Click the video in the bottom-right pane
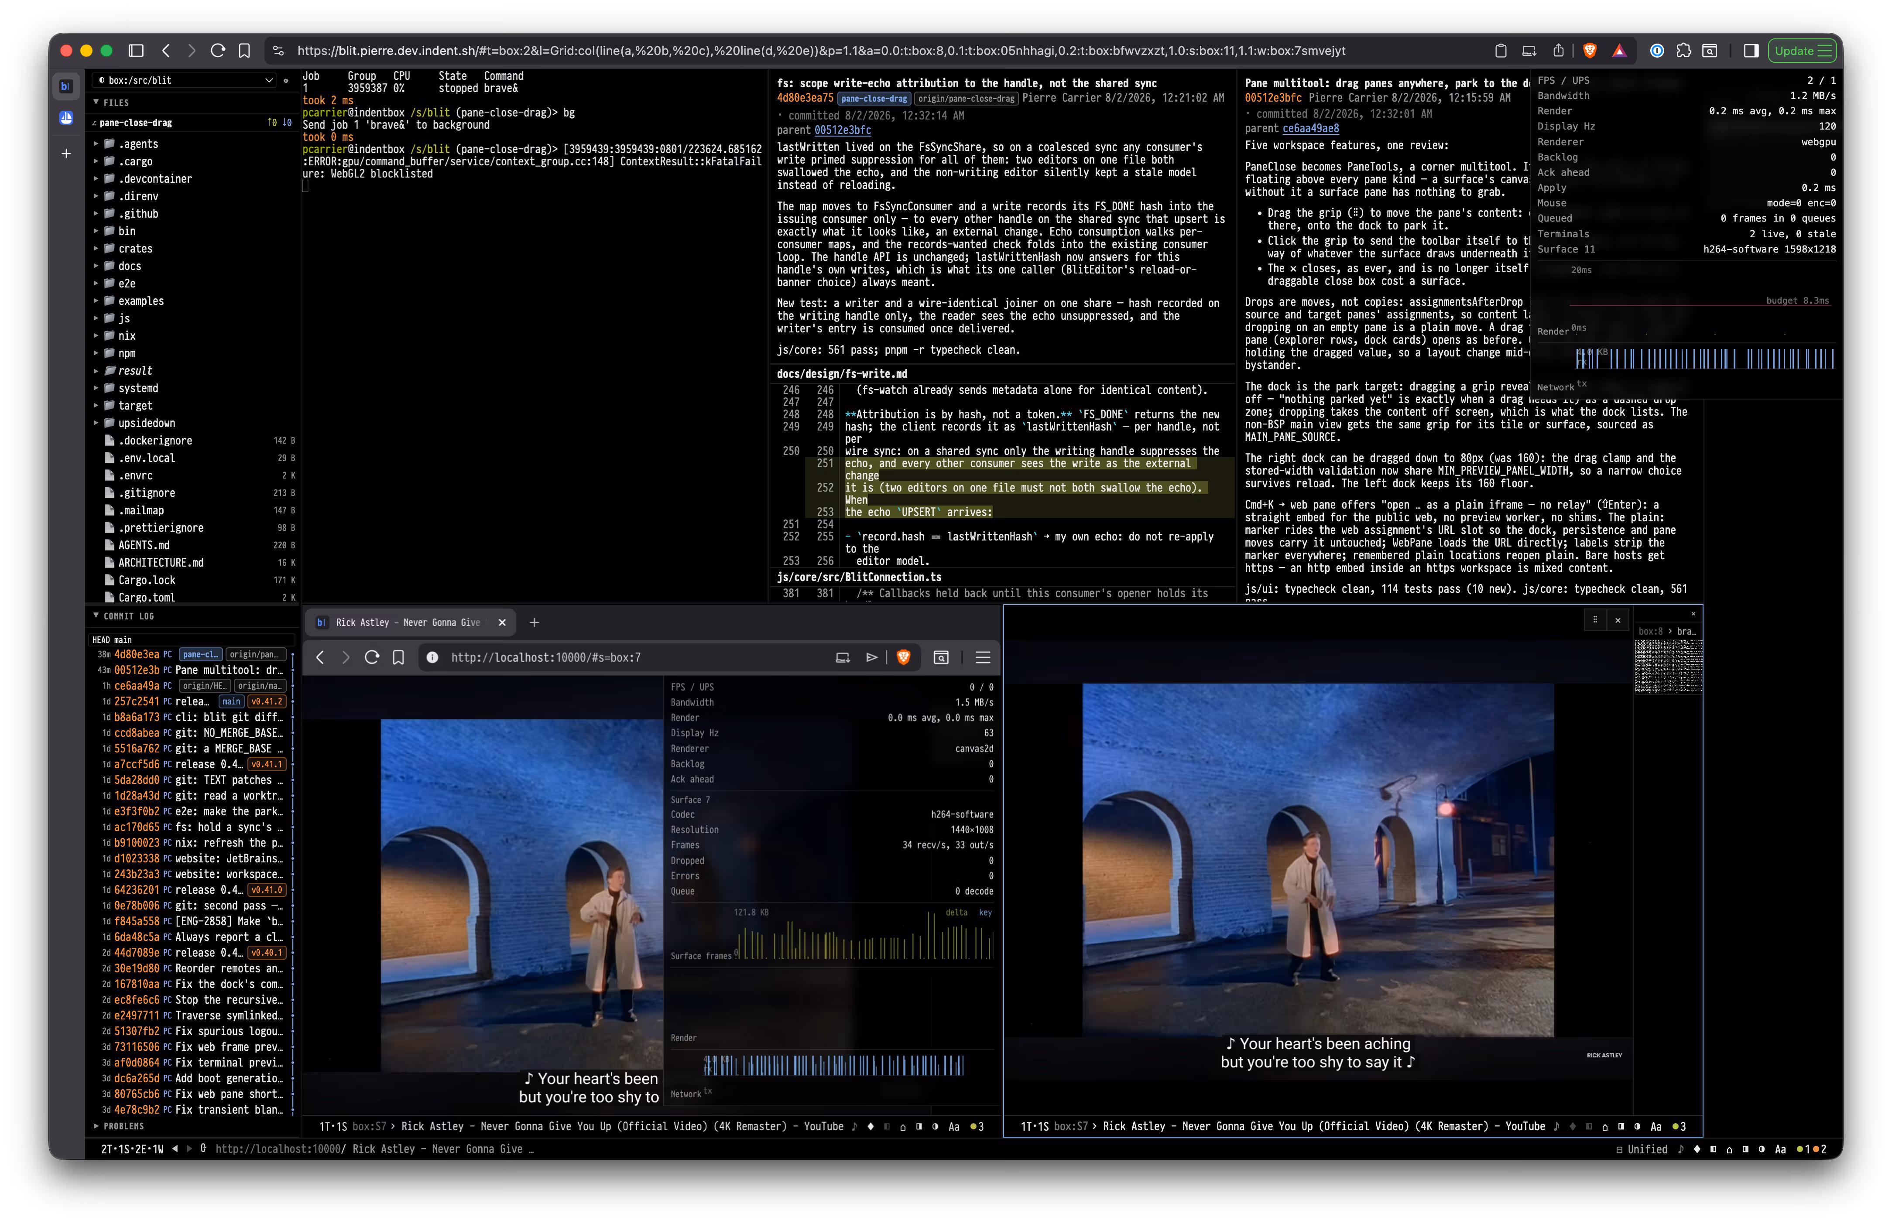Image resolution: width=1892 pixels, height=1224 pixels. tap(1317, 859)
